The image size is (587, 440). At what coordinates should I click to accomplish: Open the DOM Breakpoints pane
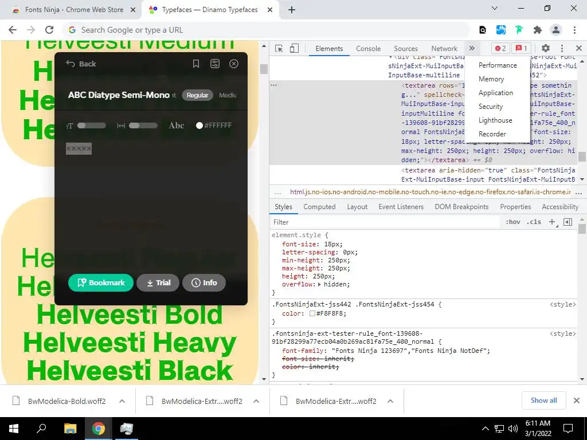pos(461,207)
